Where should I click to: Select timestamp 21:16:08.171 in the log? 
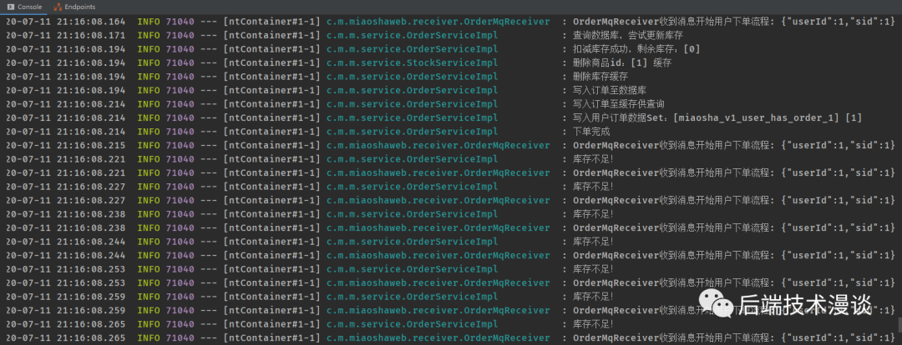pyautogui.click(x=91, y=36)
